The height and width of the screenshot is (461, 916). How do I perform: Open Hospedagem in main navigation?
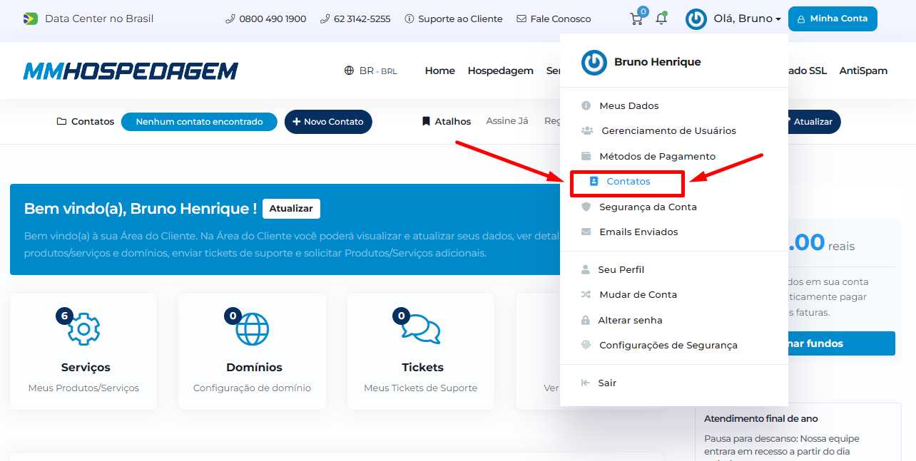pyautogui.click(x=501, y=71)
